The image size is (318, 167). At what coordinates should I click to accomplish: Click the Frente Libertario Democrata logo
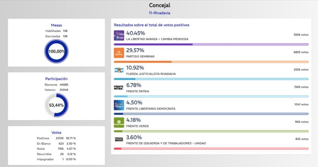pos(119,105)
